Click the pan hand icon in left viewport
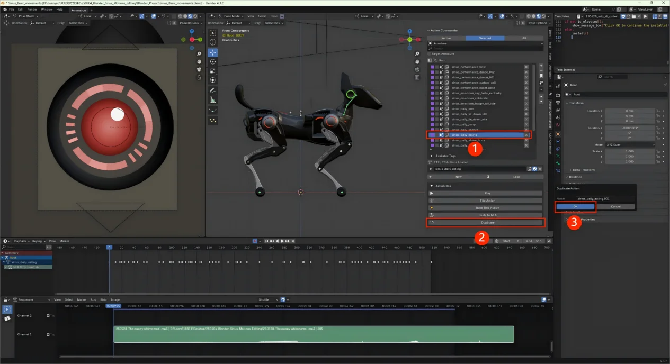The width and height of the screenshot is (670, 364). click(x=199, y=61)
